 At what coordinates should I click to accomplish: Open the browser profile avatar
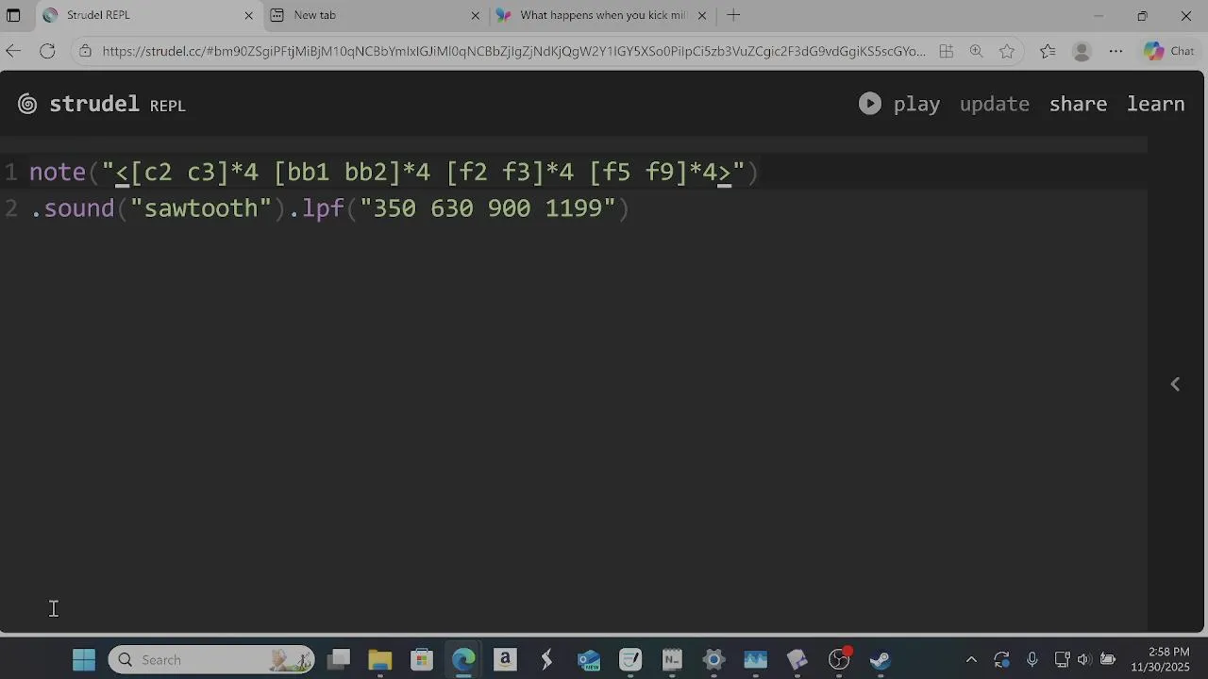pos(1082,52)
